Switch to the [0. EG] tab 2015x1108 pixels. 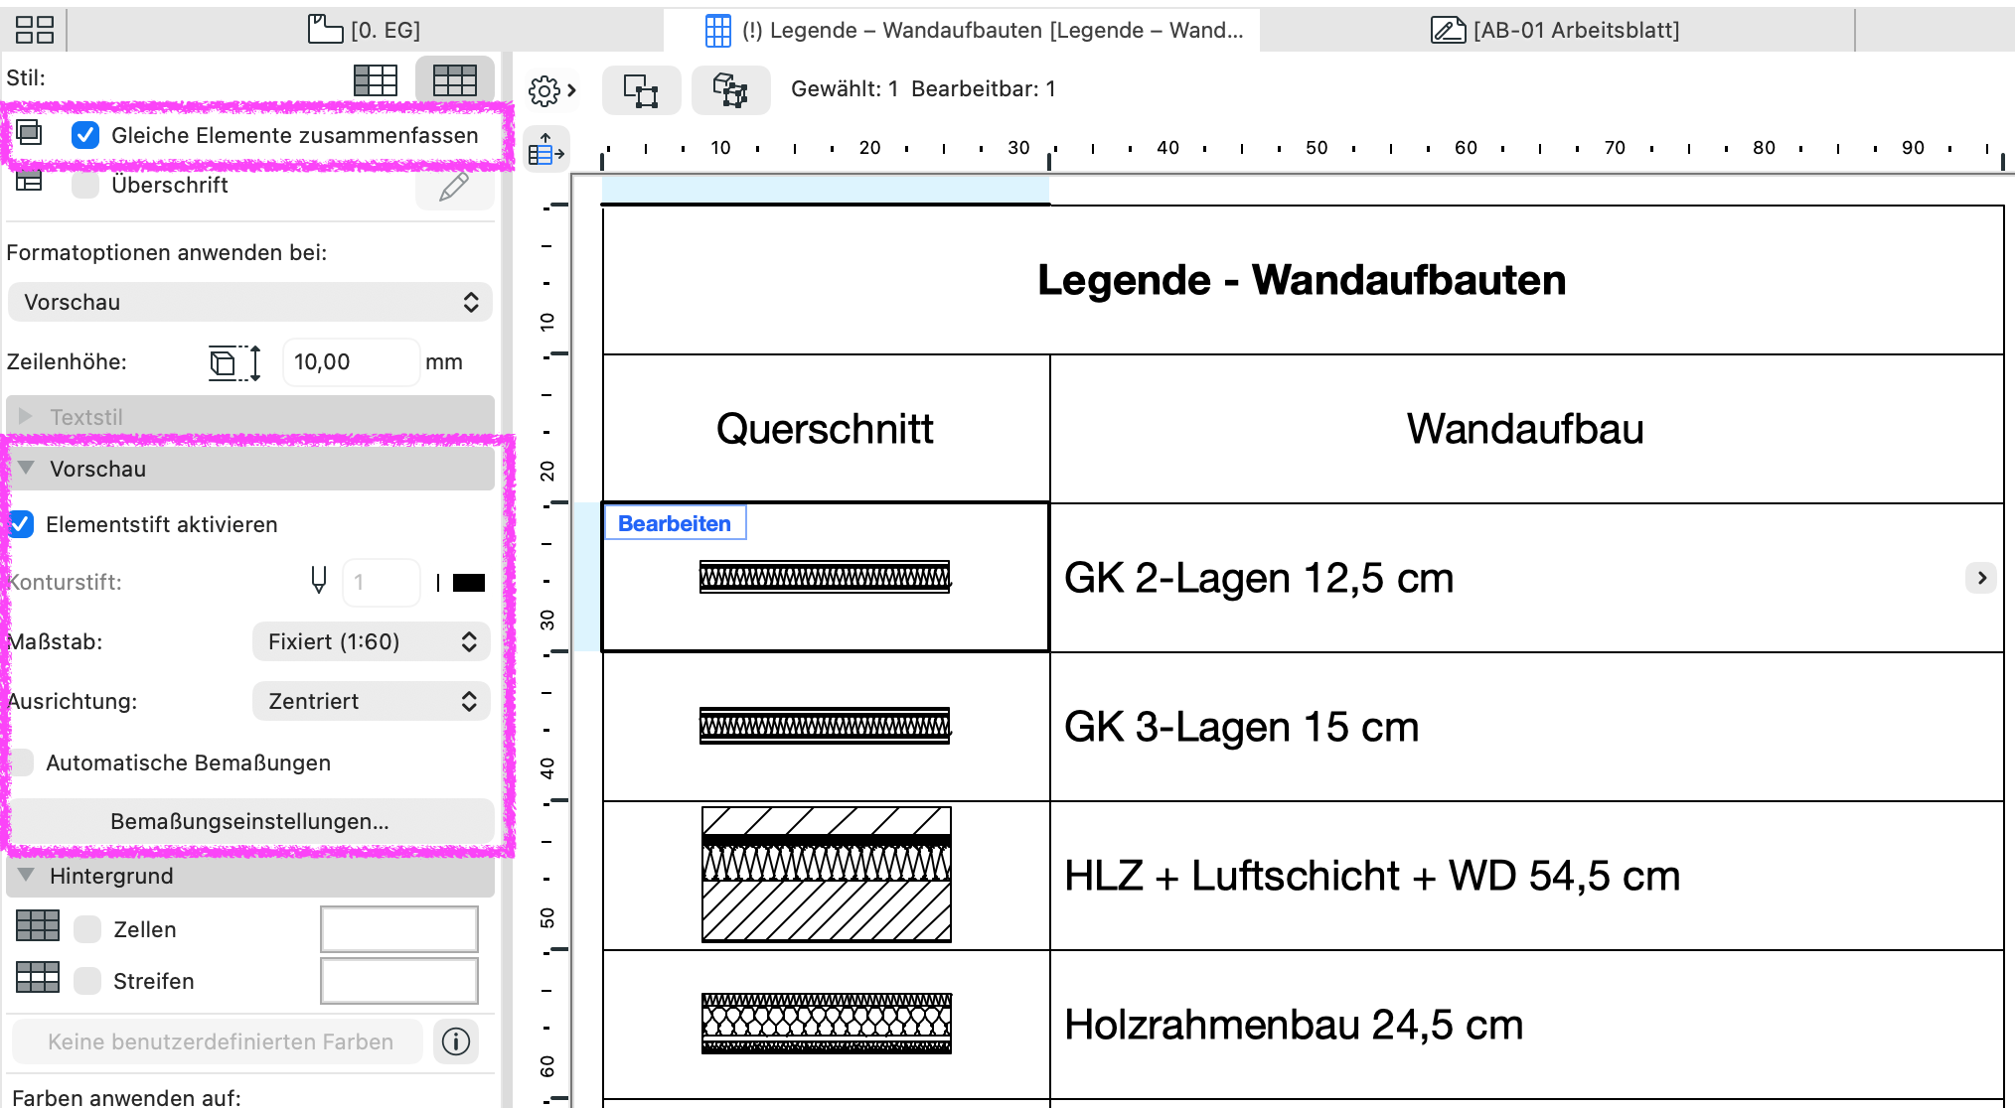click(x=365, y=30)
